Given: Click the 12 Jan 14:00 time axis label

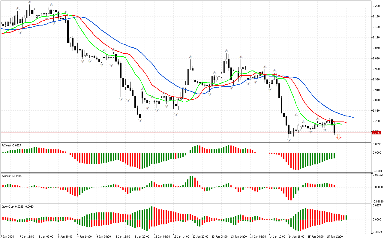Looking at the screenshot, I should 181,236.
